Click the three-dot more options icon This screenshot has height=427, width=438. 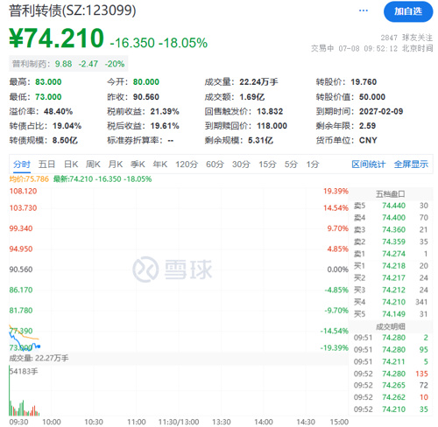pos(363,10)
